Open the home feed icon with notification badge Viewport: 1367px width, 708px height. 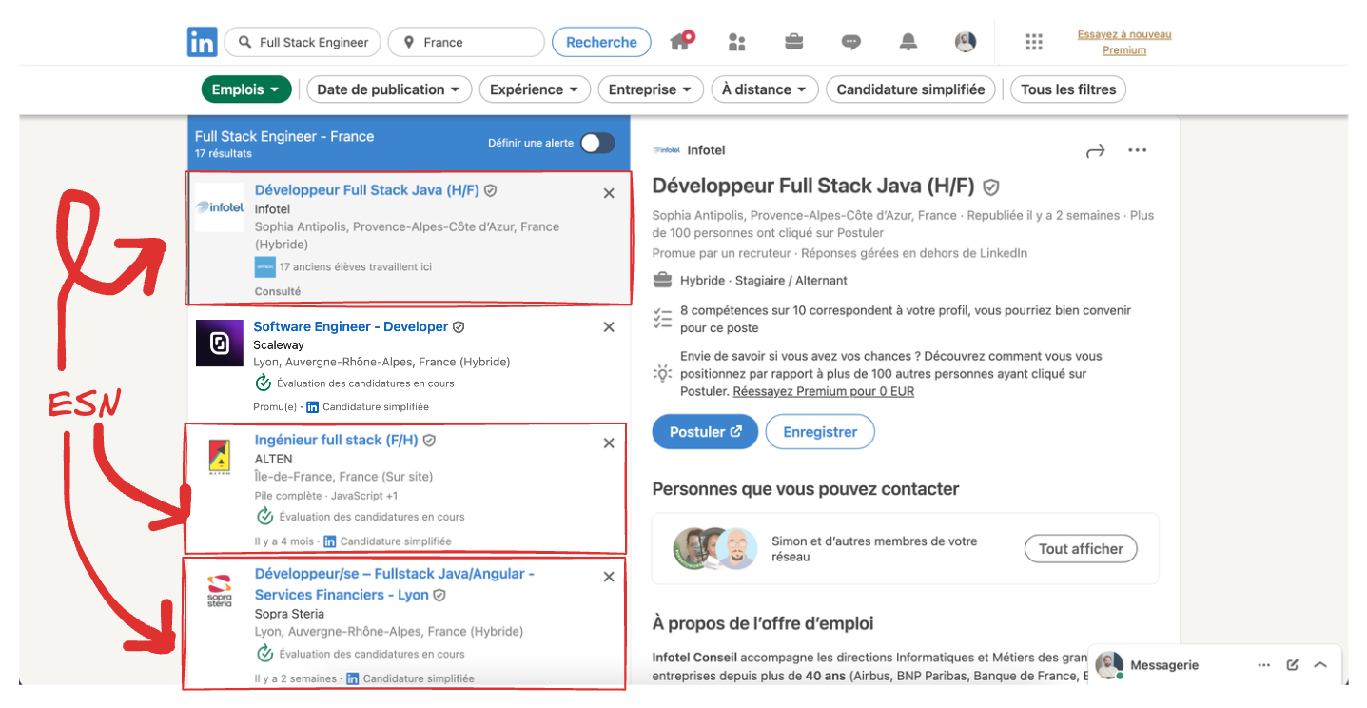[681, 41]
